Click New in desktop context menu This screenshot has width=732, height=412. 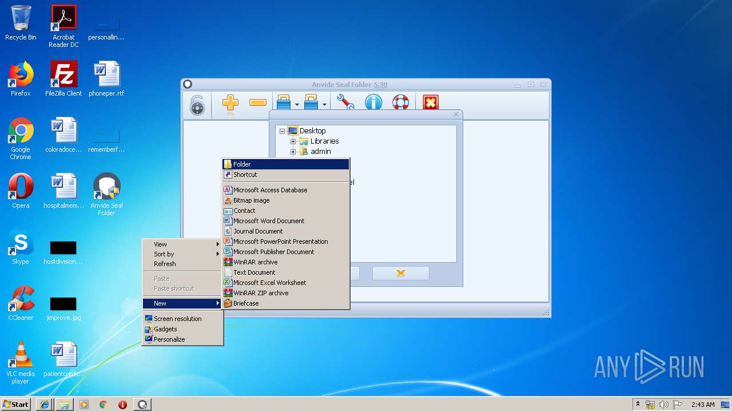(182, 303)
